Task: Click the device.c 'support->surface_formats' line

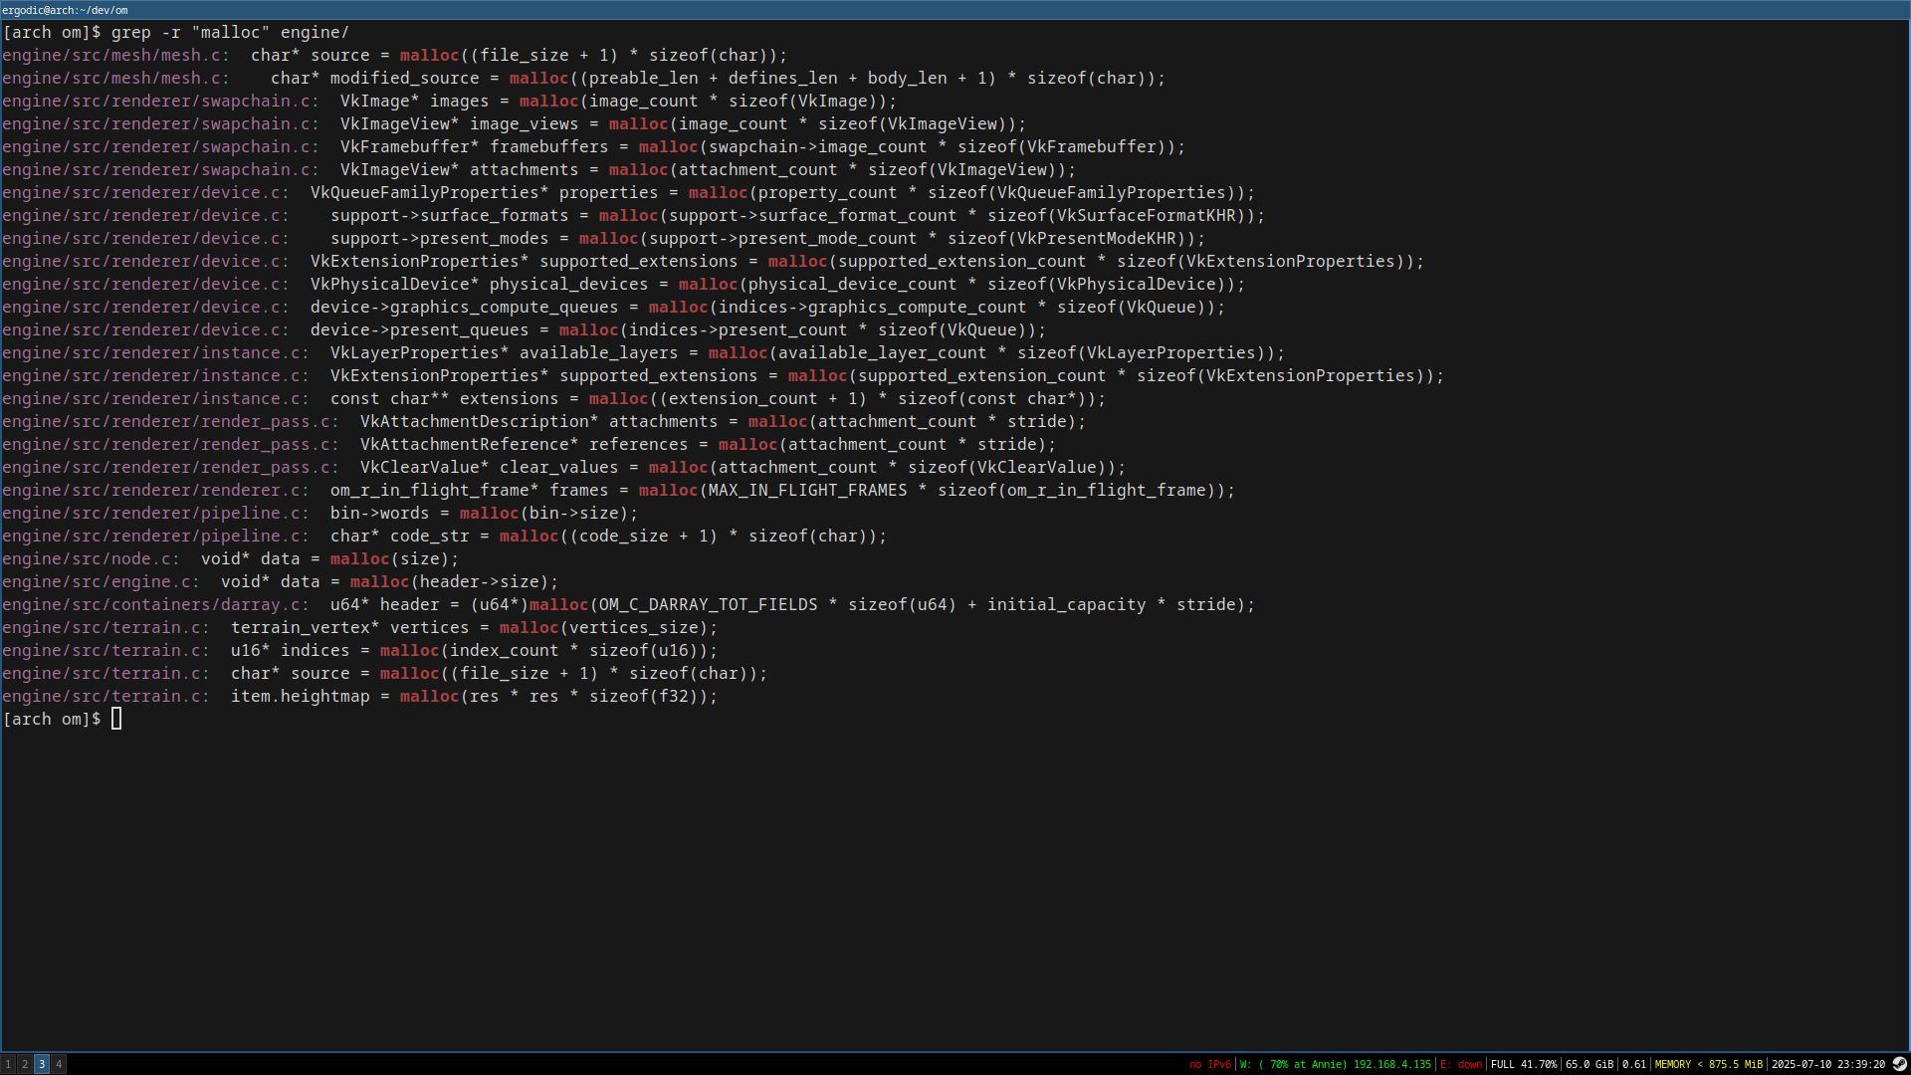Action: [x=633, y=216]
